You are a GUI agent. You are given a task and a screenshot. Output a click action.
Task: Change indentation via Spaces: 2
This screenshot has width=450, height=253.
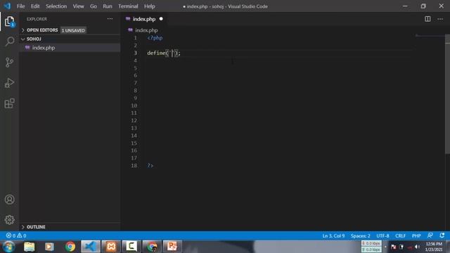pyautogui.click(x=360, y=236)
